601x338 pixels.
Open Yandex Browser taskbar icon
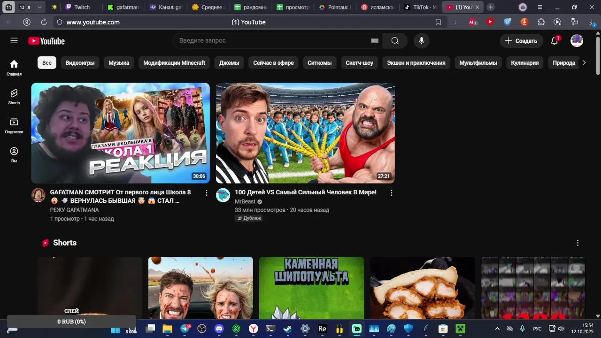point(253,329)
